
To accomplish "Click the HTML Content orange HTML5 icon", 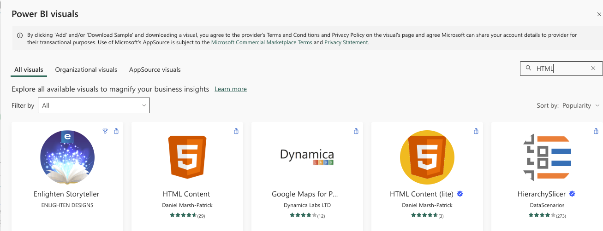I will [x=186, y=157].
